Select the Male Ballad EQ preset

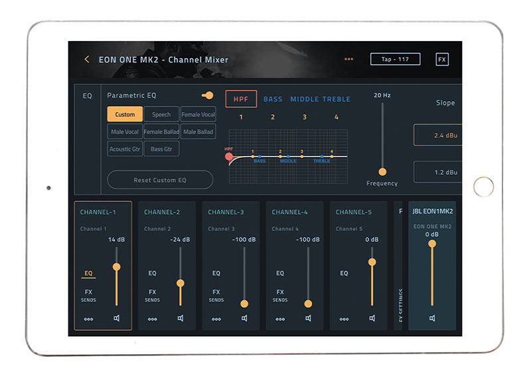coord(198,131)
